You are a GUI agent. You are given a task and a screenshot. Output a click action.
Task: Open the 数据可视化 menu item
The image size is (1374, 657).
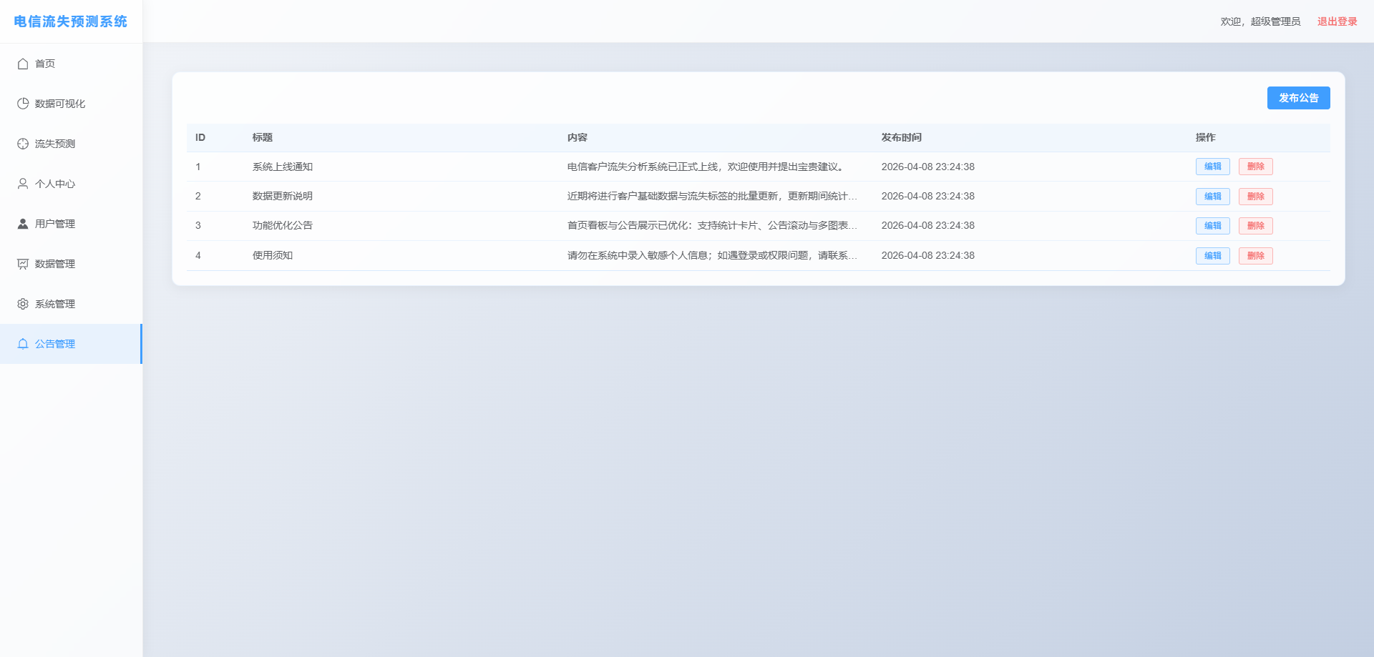coord(60,104)
